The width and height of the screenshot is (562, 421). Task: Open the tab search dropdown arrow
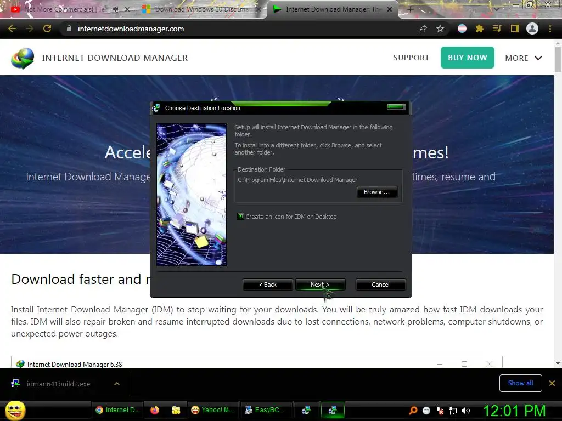pos(496,9)
